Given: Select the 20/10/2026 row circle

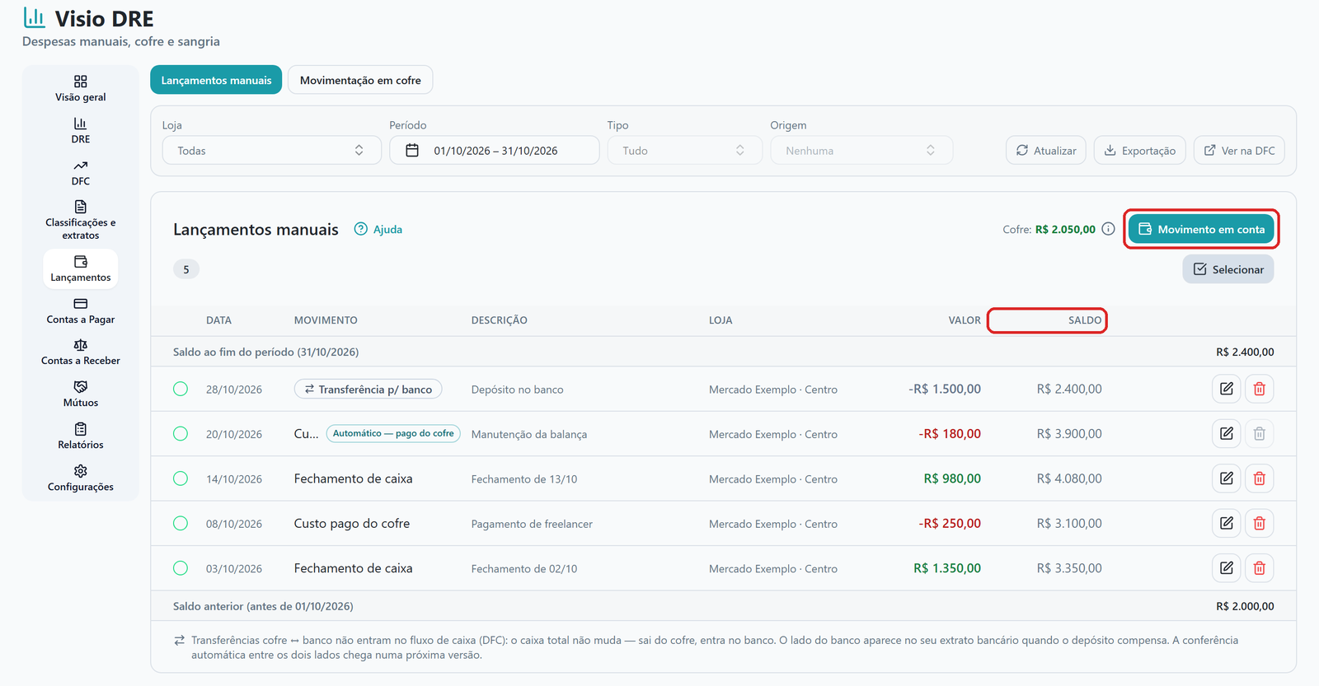Looking at the screenshot, I should (181, 433).
